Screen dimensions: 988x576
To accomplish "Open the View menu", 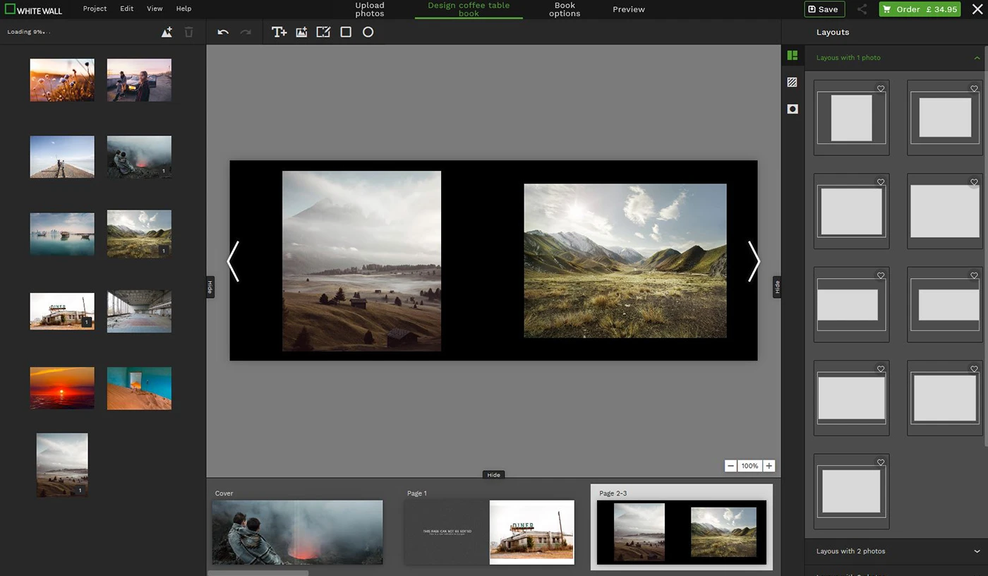I will point(155,8).
